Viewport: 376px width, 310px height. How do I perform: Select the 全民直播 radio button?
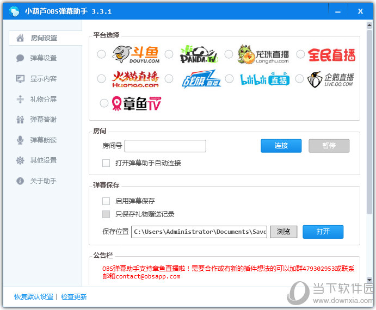300,54
